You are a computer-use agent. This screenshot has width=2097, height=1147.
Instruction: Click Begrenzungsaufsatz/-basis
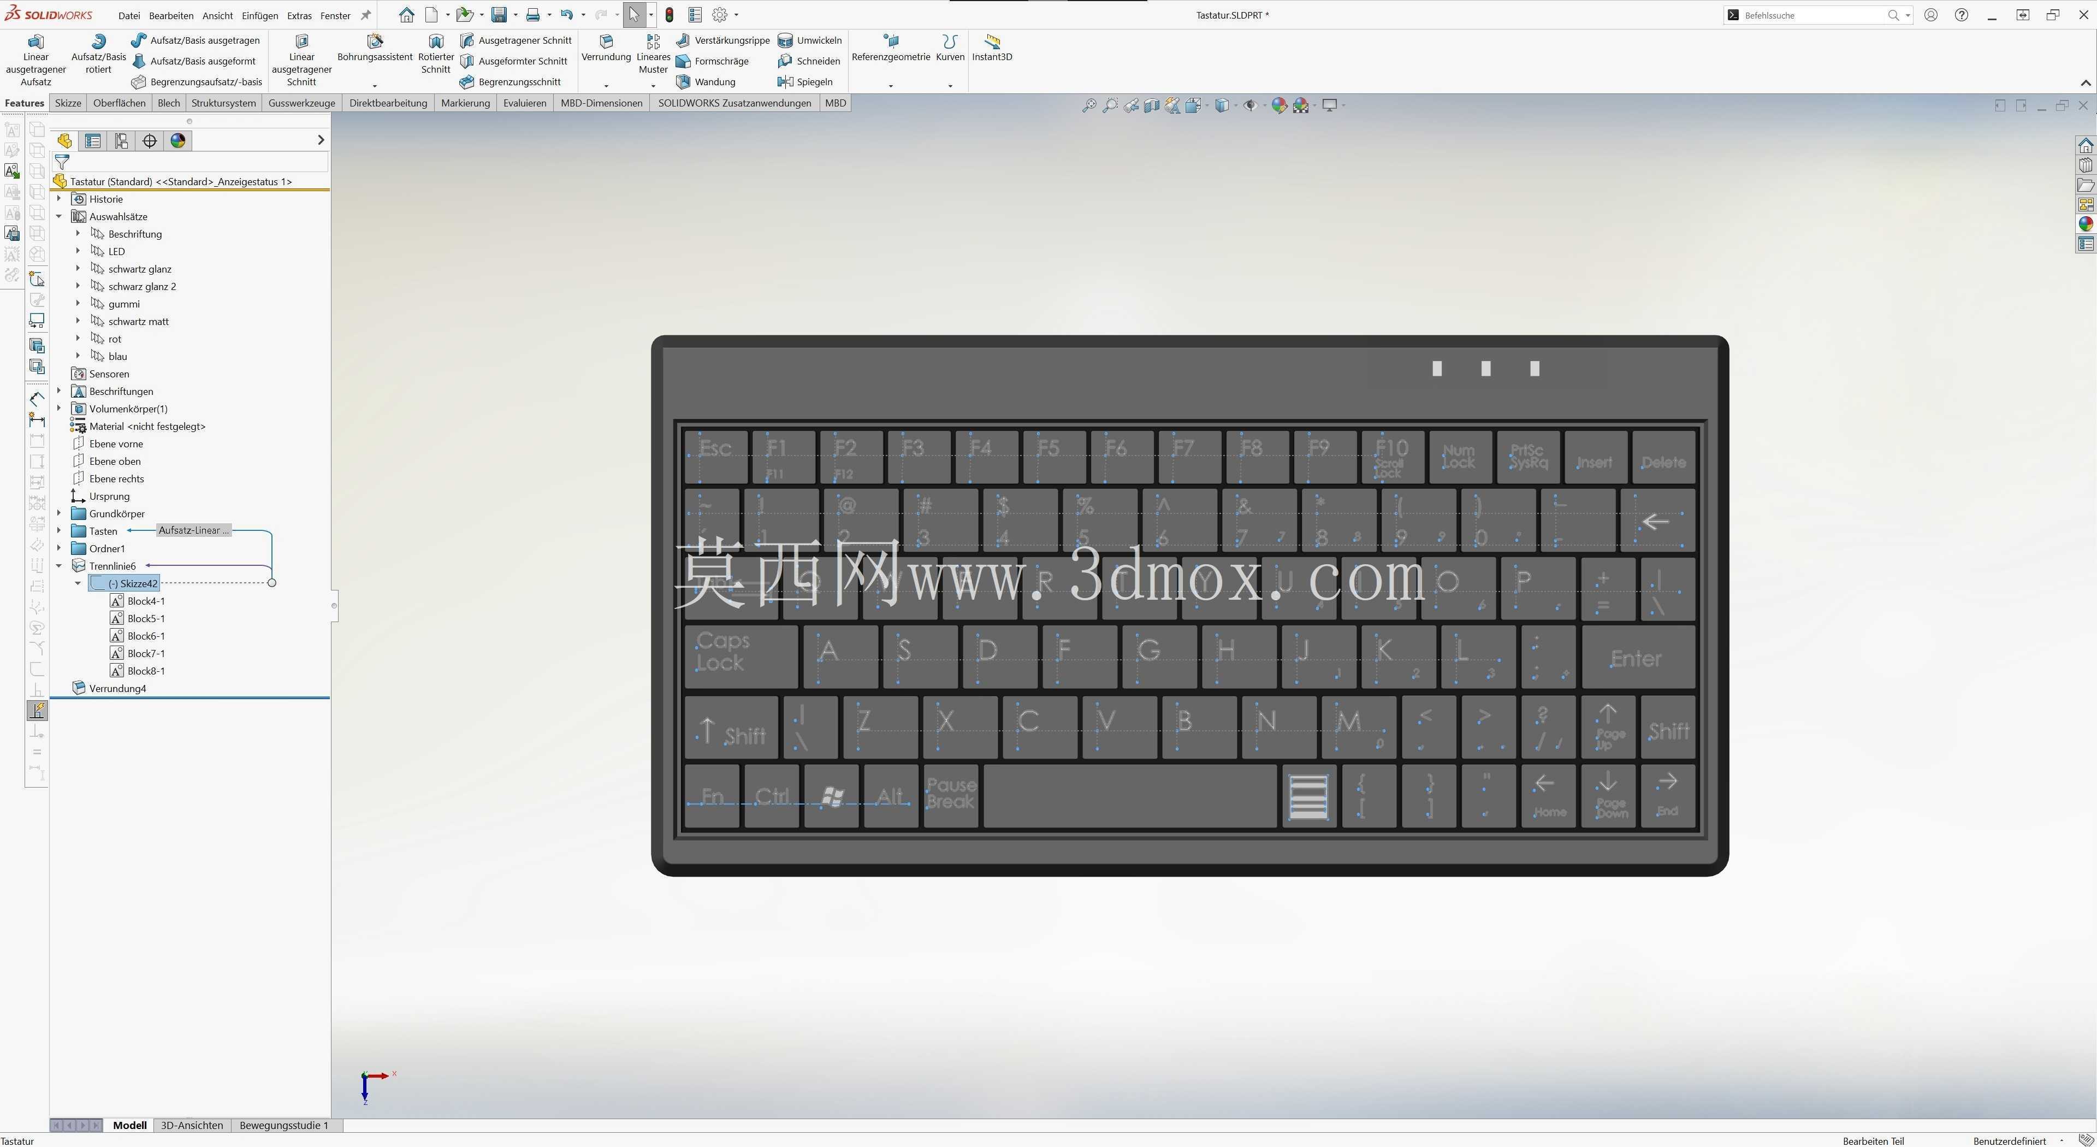click(197, 81)
